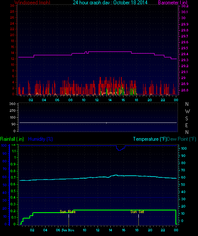198x236 pixels.
Task: Click the yellow 'Sun Rise' marker label in the graph
Action: click(x=68, y=212)
